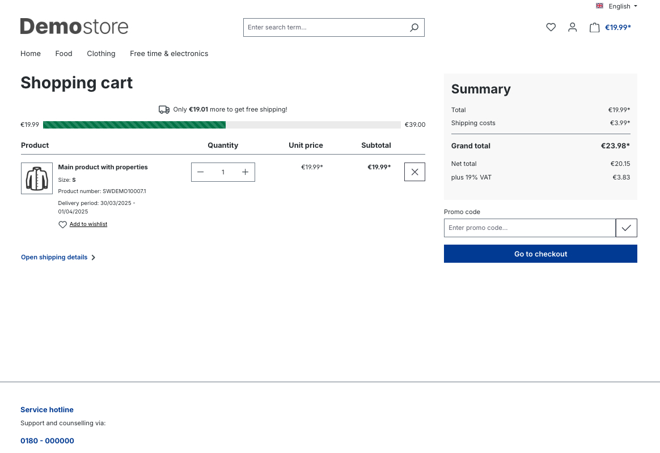
Task: Remove the product with the X button
Action: pos(414,172)
